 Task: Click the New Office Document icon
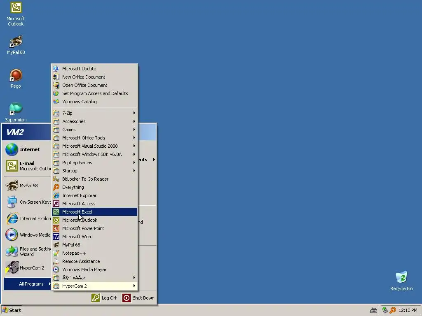(x=56, y=77)
